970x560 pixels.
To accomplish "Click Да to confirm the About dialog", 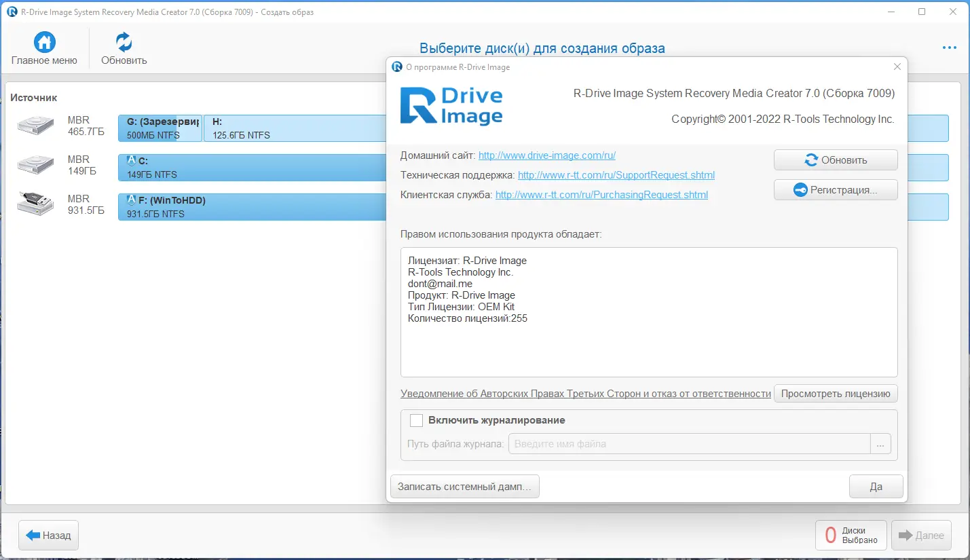I will tap(876, 486).
